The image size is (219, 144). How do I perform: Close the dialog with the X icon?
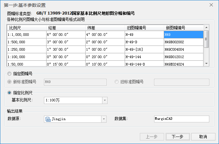click(x=211, y=5)
